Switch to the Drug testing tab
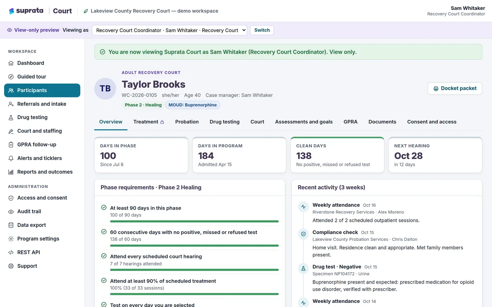 225,122
